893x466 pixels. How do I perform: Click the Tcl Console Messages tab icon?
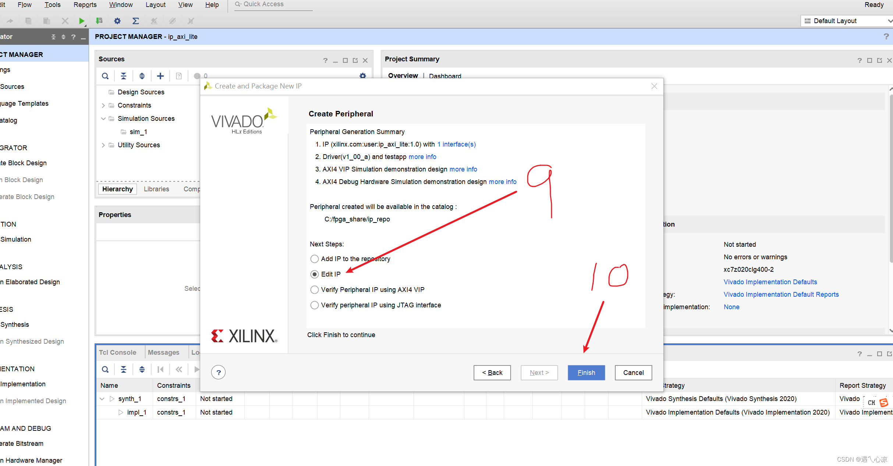point(117,352)
